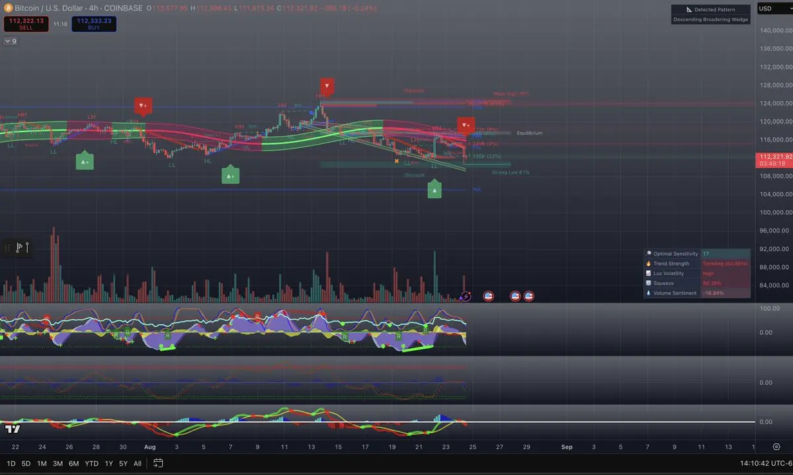Select the drag handle of the floating toolbar
793x475 pixels.
click(x=7, y=248)
